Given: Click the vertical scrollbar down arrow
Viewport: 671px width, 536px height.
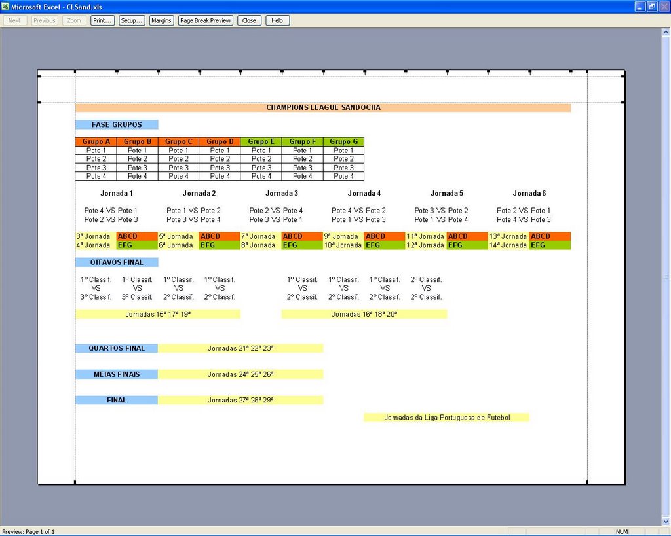Looking at the screenshot, I should 666,522.
